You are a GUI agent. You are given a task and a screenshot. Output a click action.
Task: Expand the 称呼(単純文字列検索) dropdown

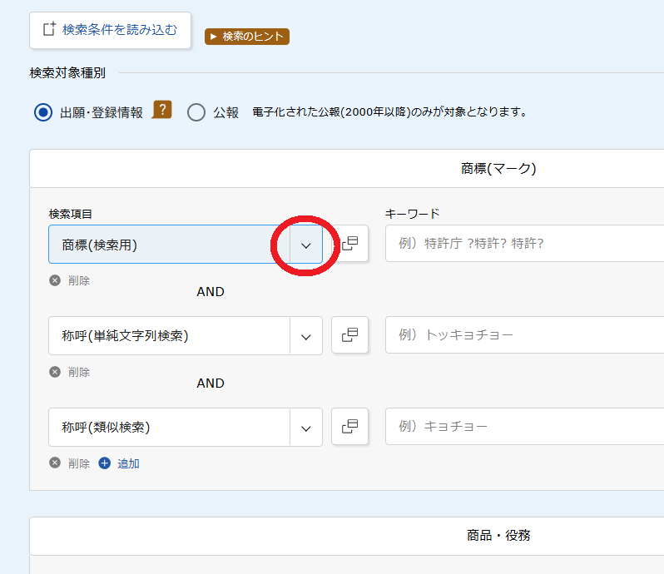[305, 336]
